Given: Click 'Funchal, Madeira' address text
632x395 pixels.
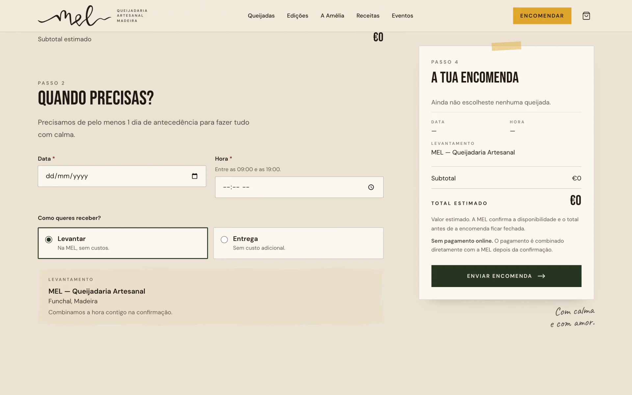Looking at the screenshot, I should click(73, 301).
